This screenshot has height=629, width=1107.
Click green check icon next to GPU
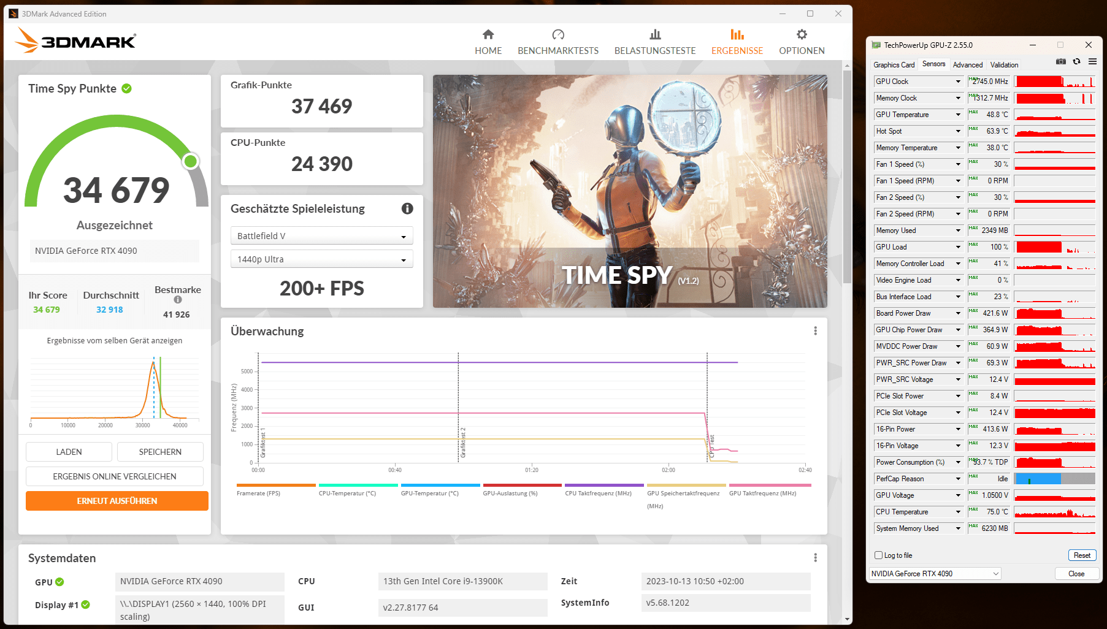59,582
